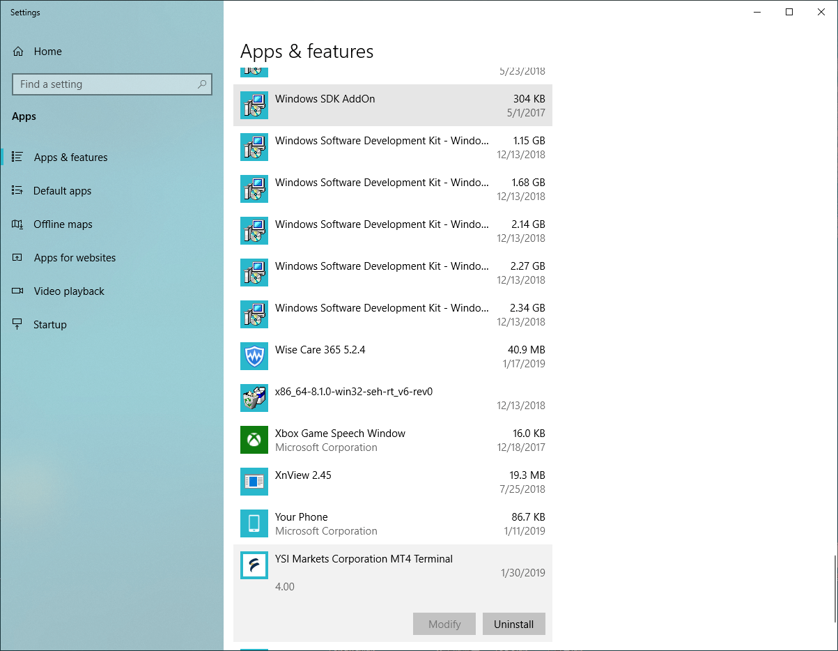838x651 pixels.
Task: Click the YSI Markets MT4 Terminal icon
Action: coord(254,565)
